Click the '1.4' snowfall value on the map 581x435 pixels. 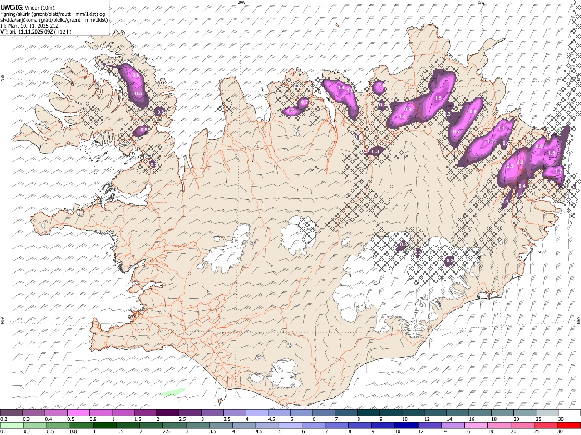pyautogui.click(x=341, y=87)
